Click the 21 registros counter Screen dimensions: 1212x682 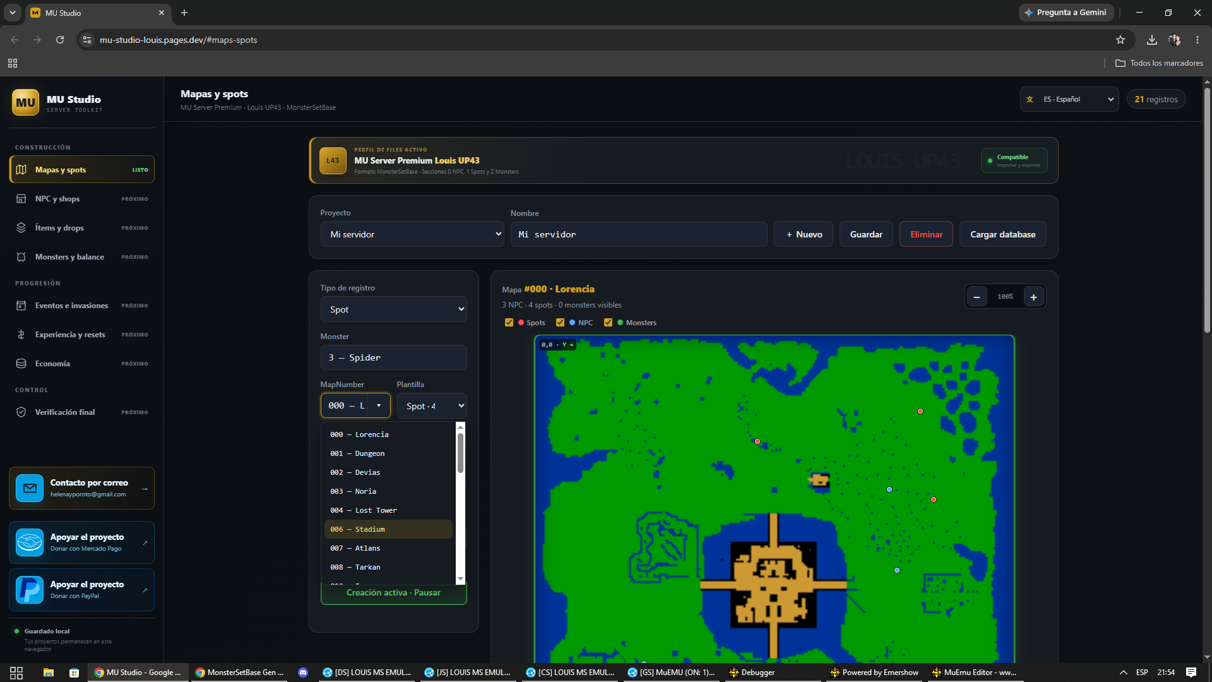(x=1156, y=99)
